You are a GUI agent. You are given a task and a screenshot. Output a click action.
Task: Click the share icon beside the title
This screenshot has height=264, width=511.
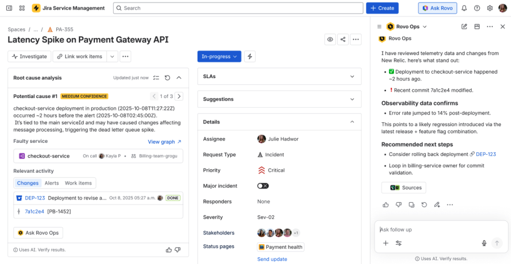click(343, 40)
